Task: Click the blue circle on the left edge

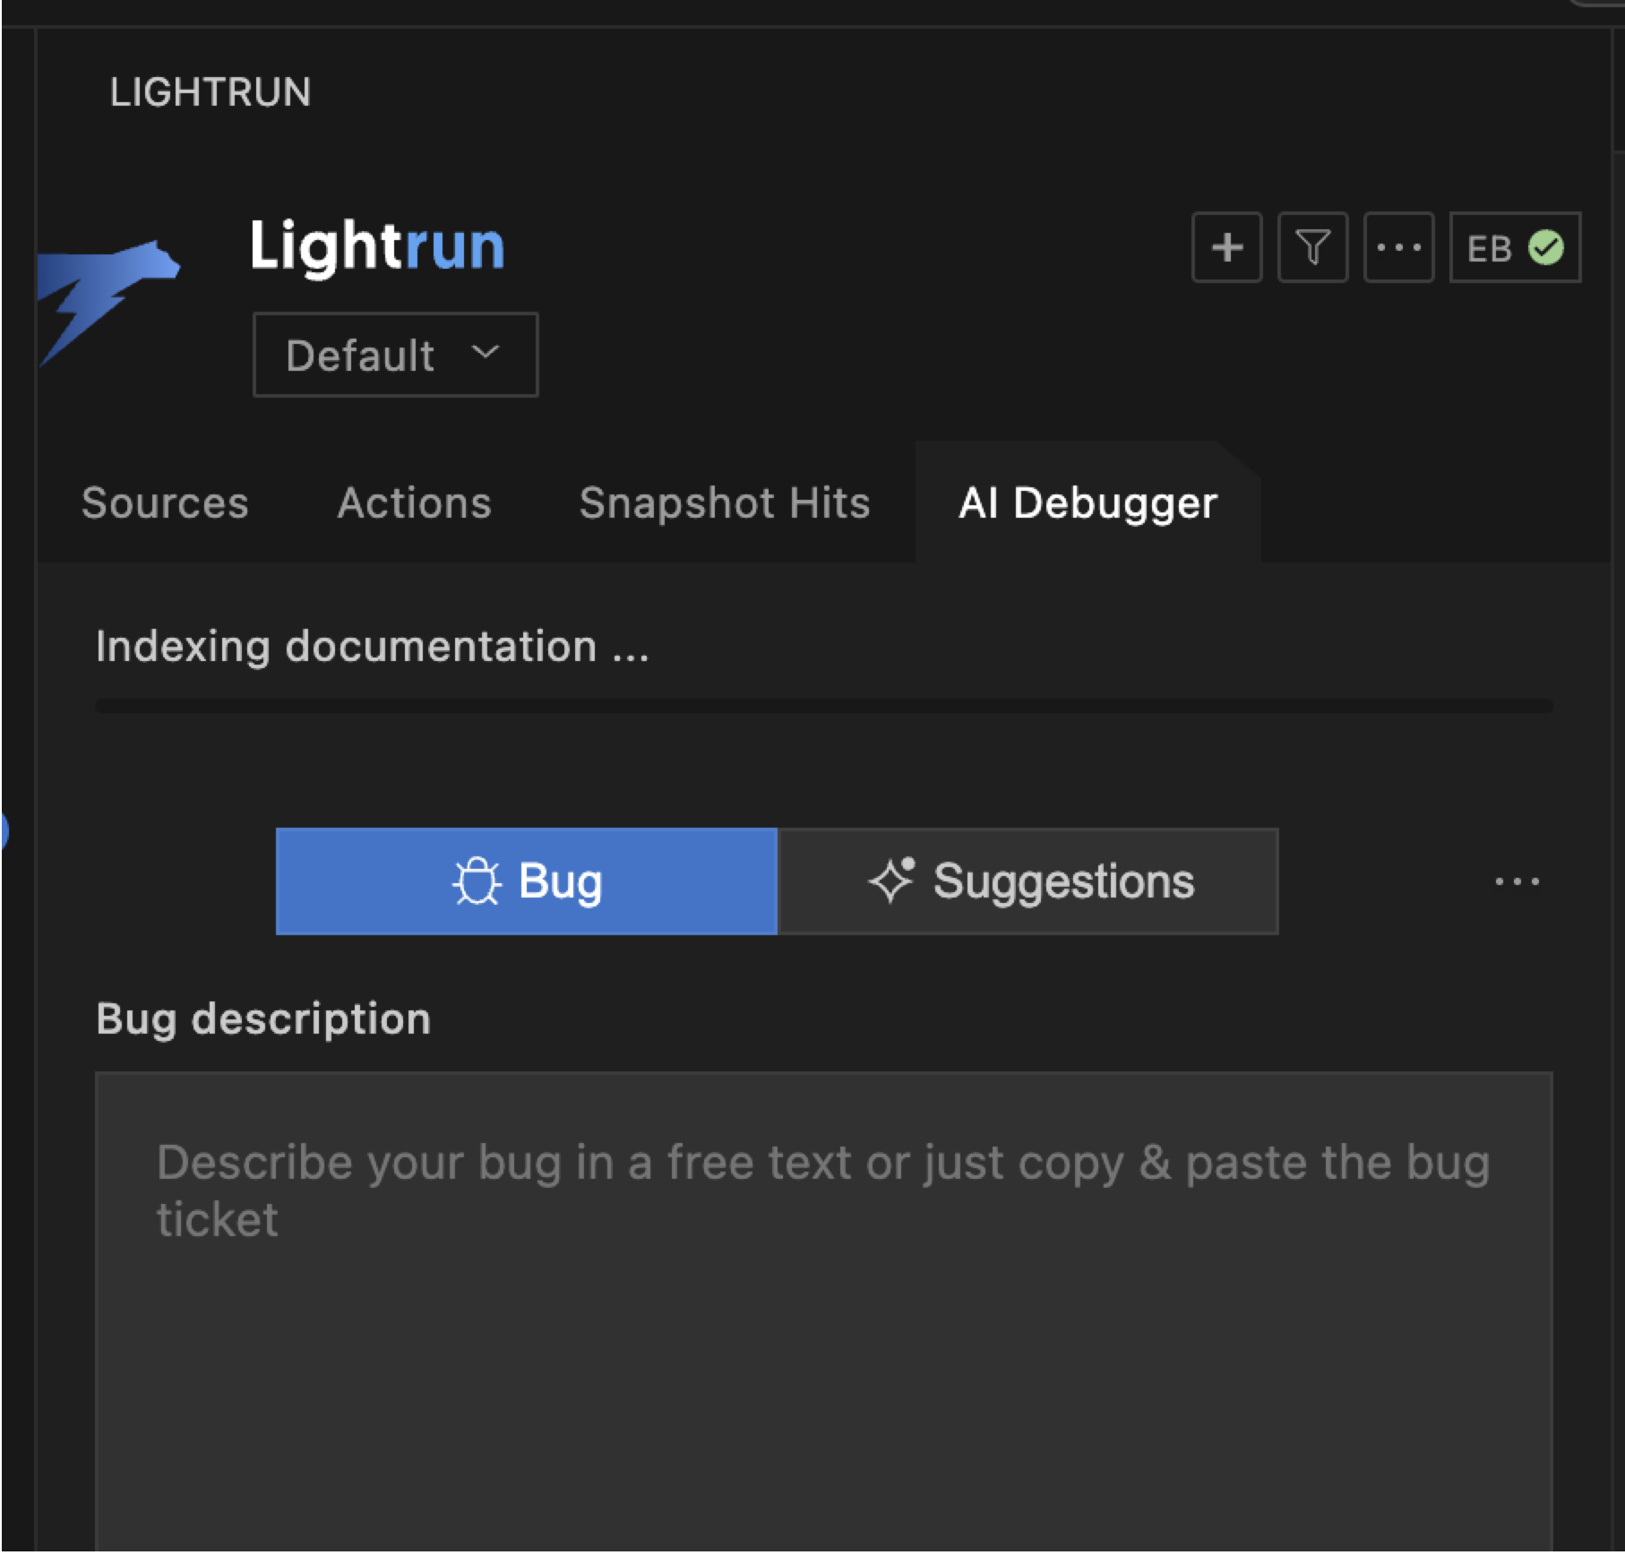Action: click(4, 831)
